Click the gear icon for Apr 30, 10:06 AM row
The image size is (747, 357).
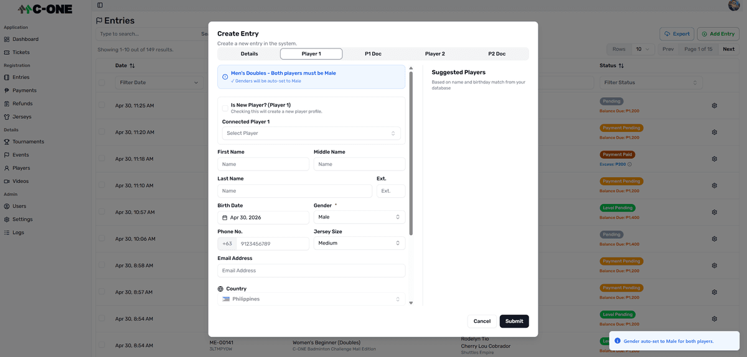point(715,239)
